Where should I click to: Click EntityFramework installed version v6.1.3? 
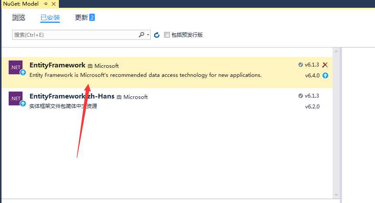(x=312, y=65)
